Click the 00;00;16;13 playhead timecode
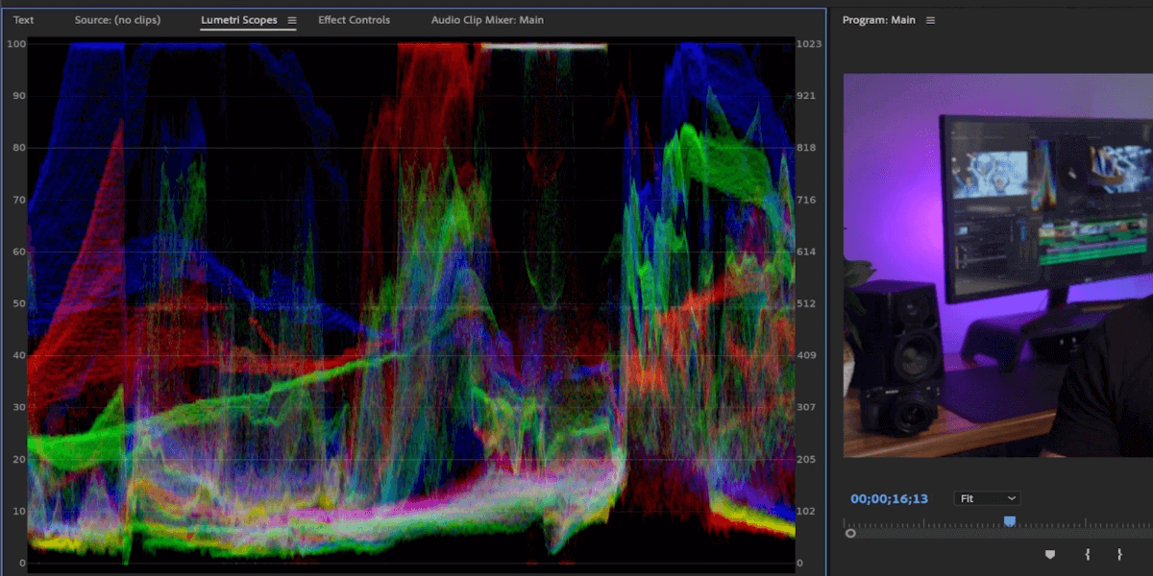Viewport: 1153px width, 576px height. click(x=889, y=498)
